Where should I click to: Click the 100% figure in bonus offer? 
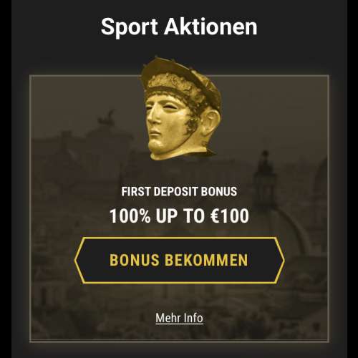tap(130, 216)
